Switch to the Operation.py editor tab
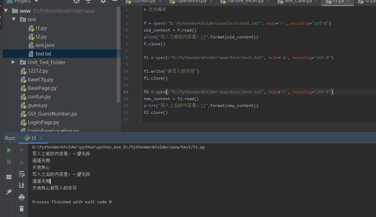Image resolution: width=376 pixels, height=217 pixels. click(191, 1)
